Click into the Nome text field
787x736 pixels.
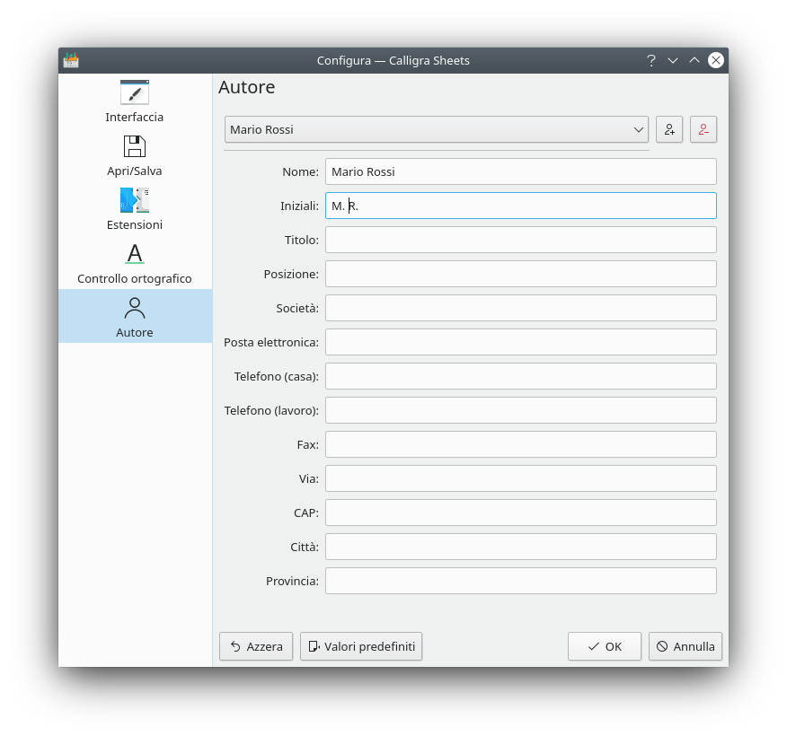point(520,171)
